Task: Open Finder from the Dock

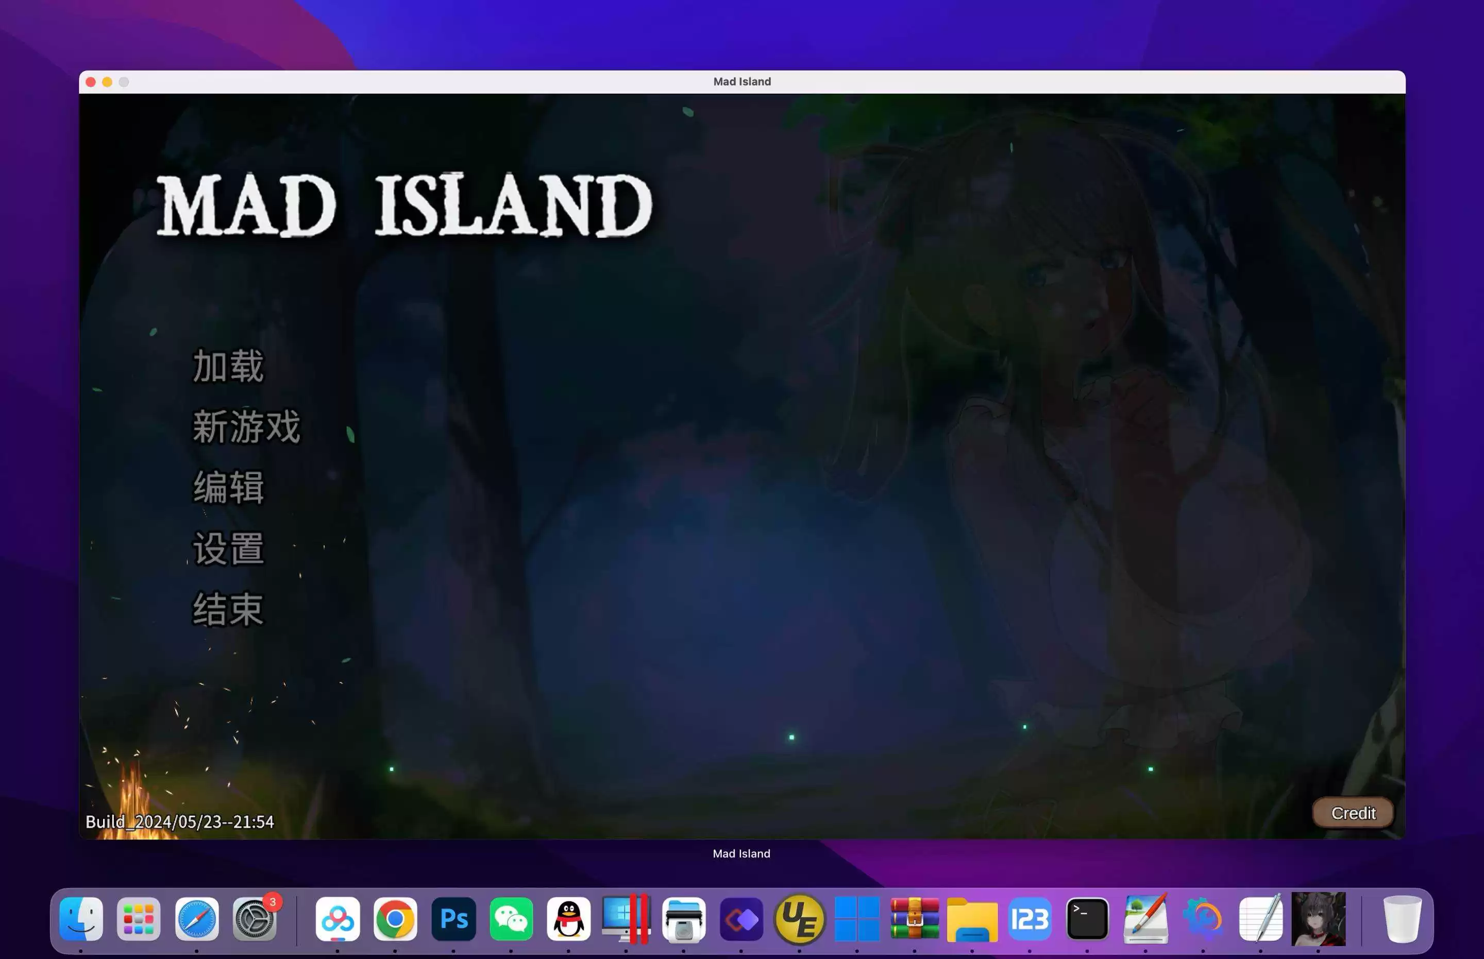Action: [81, 919]
